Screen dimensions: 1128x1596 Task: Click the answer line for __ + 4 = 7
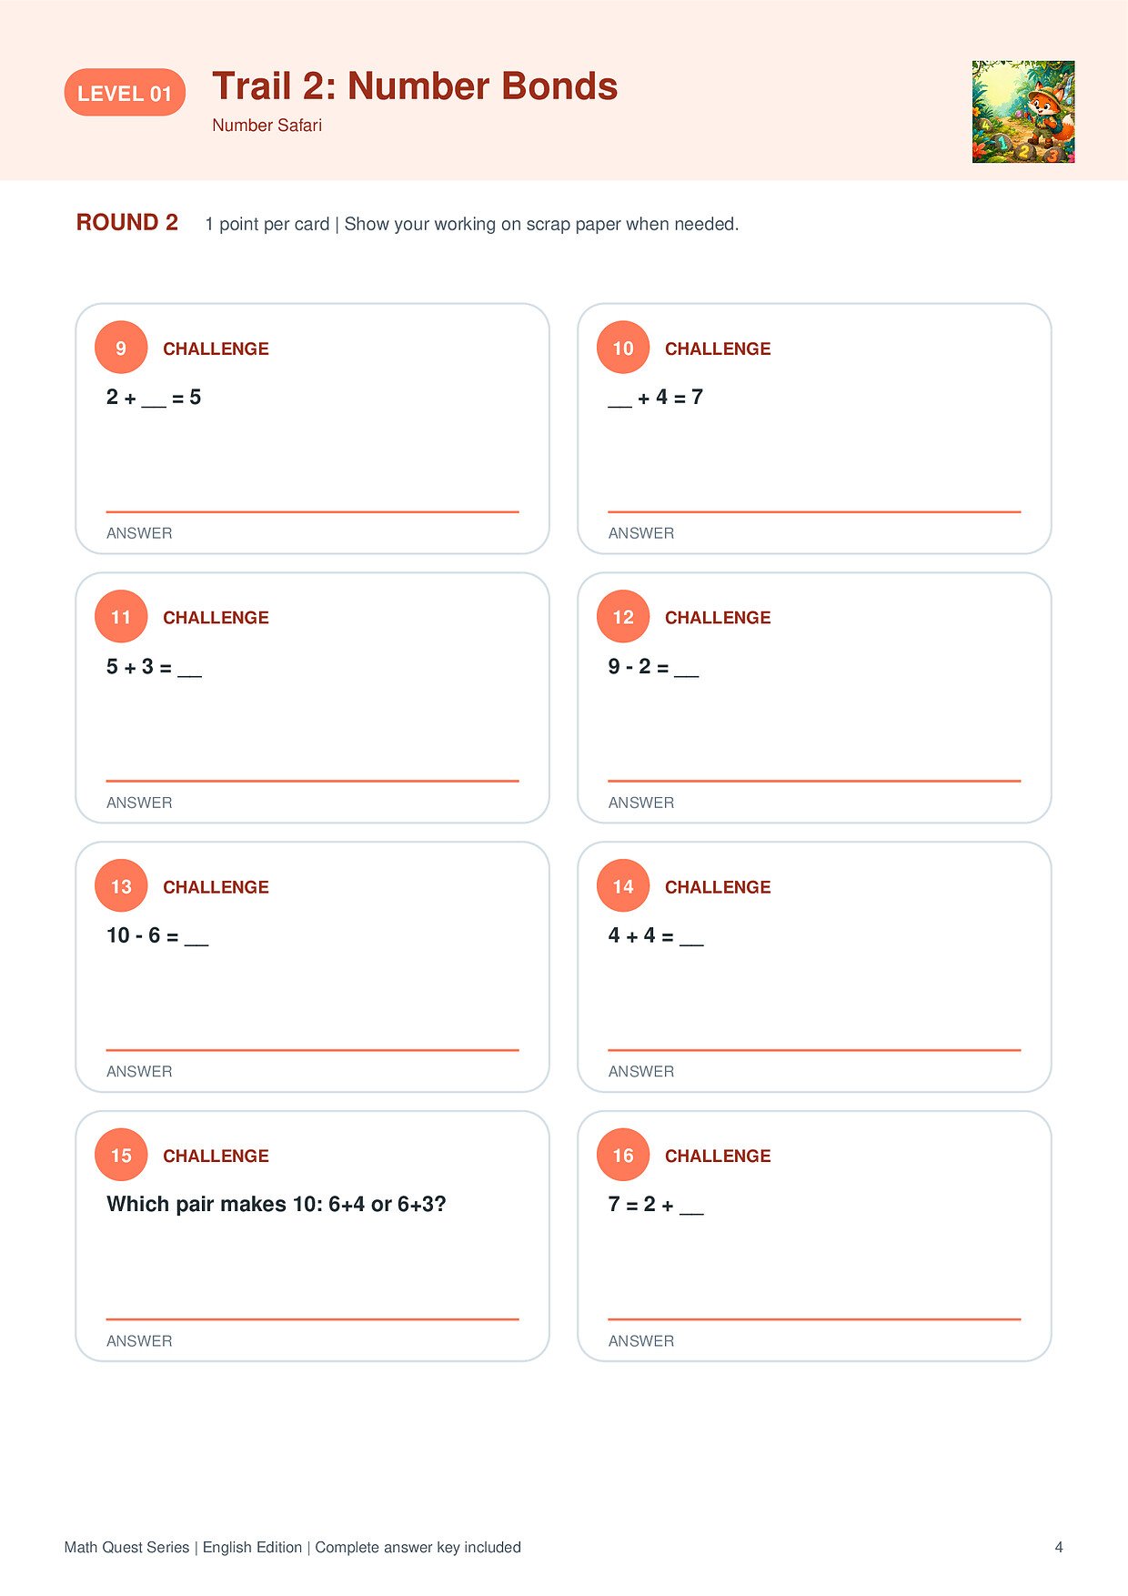pyautogui.click(x=814, y=512)
